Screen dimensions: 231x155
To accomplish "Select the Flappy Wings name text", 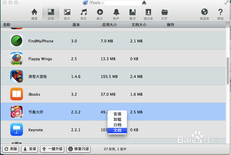I will click(40, 59).
